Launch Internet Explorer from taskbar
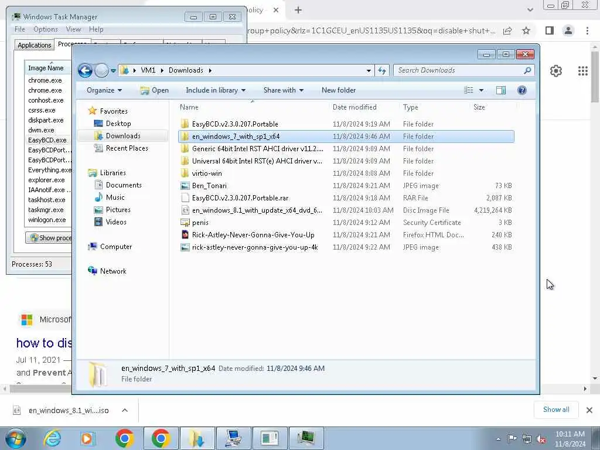 (52, 438)
